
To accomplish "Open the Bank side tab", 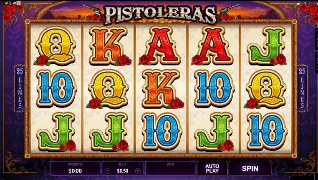I will click(x=316, y=62).
